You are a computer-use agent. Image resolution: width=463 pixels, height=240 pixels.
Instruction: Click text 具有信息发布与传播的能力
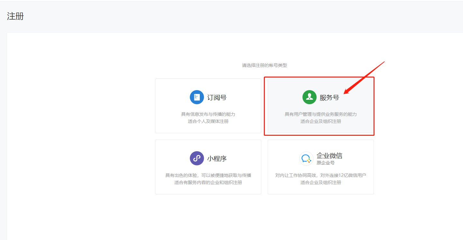tap(208, 114)
